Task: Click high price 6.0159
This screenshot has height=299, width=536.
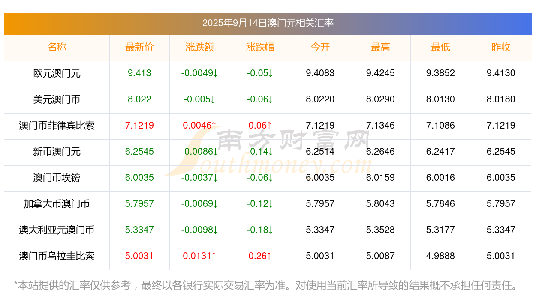Action: pos(380,178)
